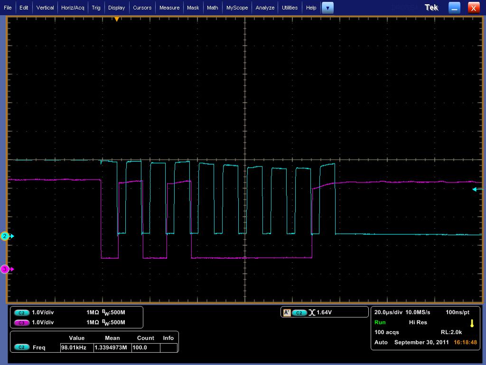Select the orange trigger position marker
This screenshot has height=365, width=486.
click(117, 19)
